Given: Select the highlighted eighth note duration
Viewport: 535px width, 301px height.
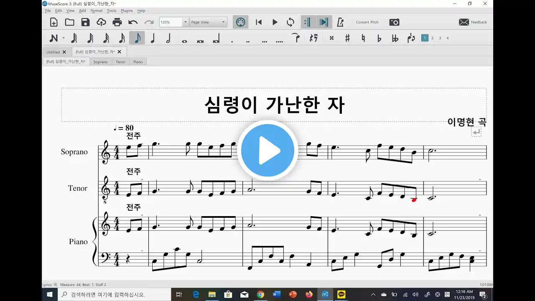Looking at the screenshot, I should click(137, 38).
